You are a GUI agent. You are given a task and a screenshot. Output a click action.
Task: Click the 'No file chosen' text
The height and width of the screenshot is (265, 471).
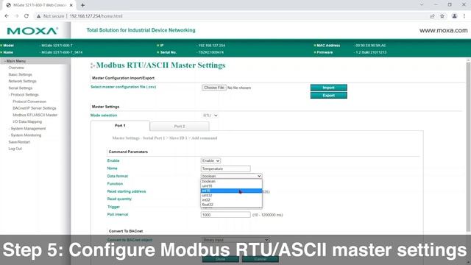point(239,88)
